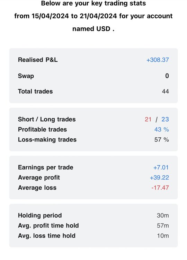Click the Short / Long trades label
The height and width of the screenshot is (260, 187).
47,119
